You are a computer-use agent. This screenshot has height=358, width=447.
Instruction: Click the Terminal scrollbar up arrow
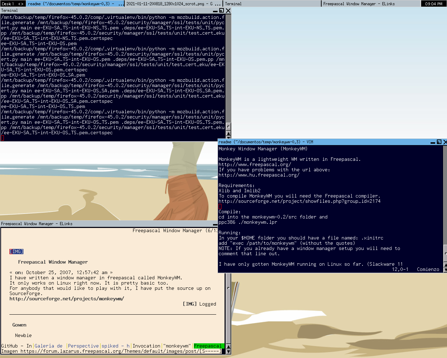pos(228,134)
